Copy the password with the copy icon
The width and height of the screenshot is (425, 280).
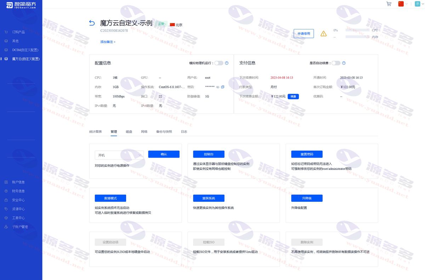click(223, 87)
